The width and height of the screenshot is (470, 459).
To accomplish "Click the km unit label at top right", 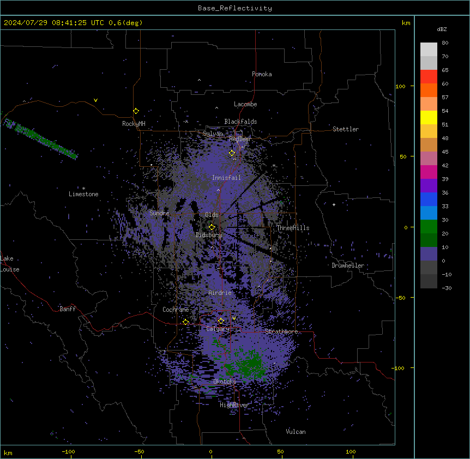I will (406, 23).
